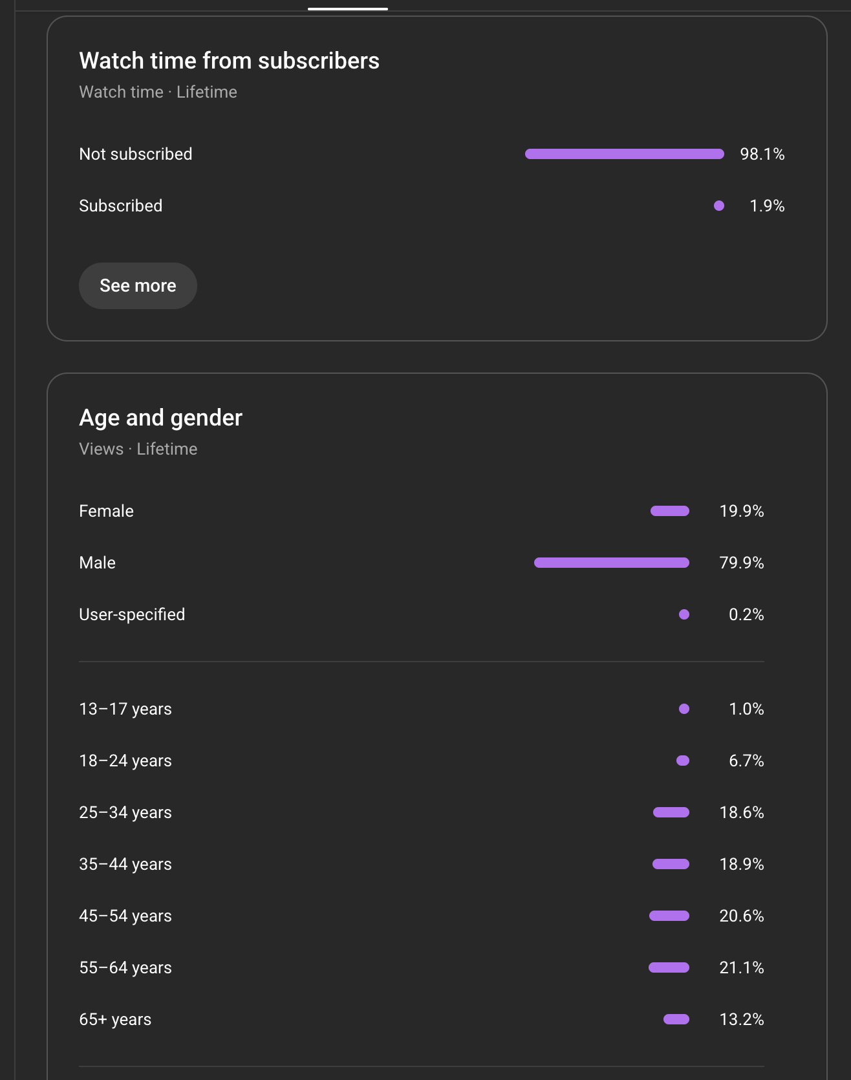Click the Male views progress bar
The height and width of the screenshot is (1080, 851).
pos(611,563)
